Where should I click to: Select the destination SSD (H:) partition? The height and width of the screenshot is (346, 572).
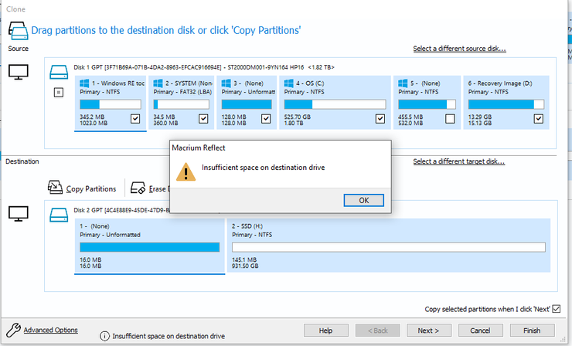click(389, 247)
